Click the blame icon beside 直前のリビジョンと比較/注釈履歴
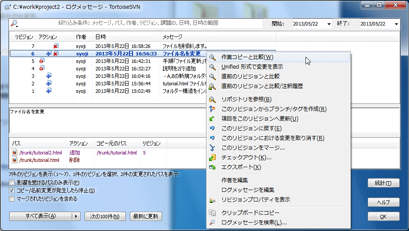 213,86
